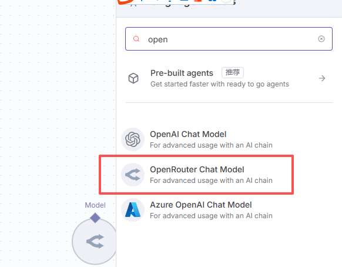Click the Model label above the connector
Screen dimensions: 342x267
pos(95,205)
